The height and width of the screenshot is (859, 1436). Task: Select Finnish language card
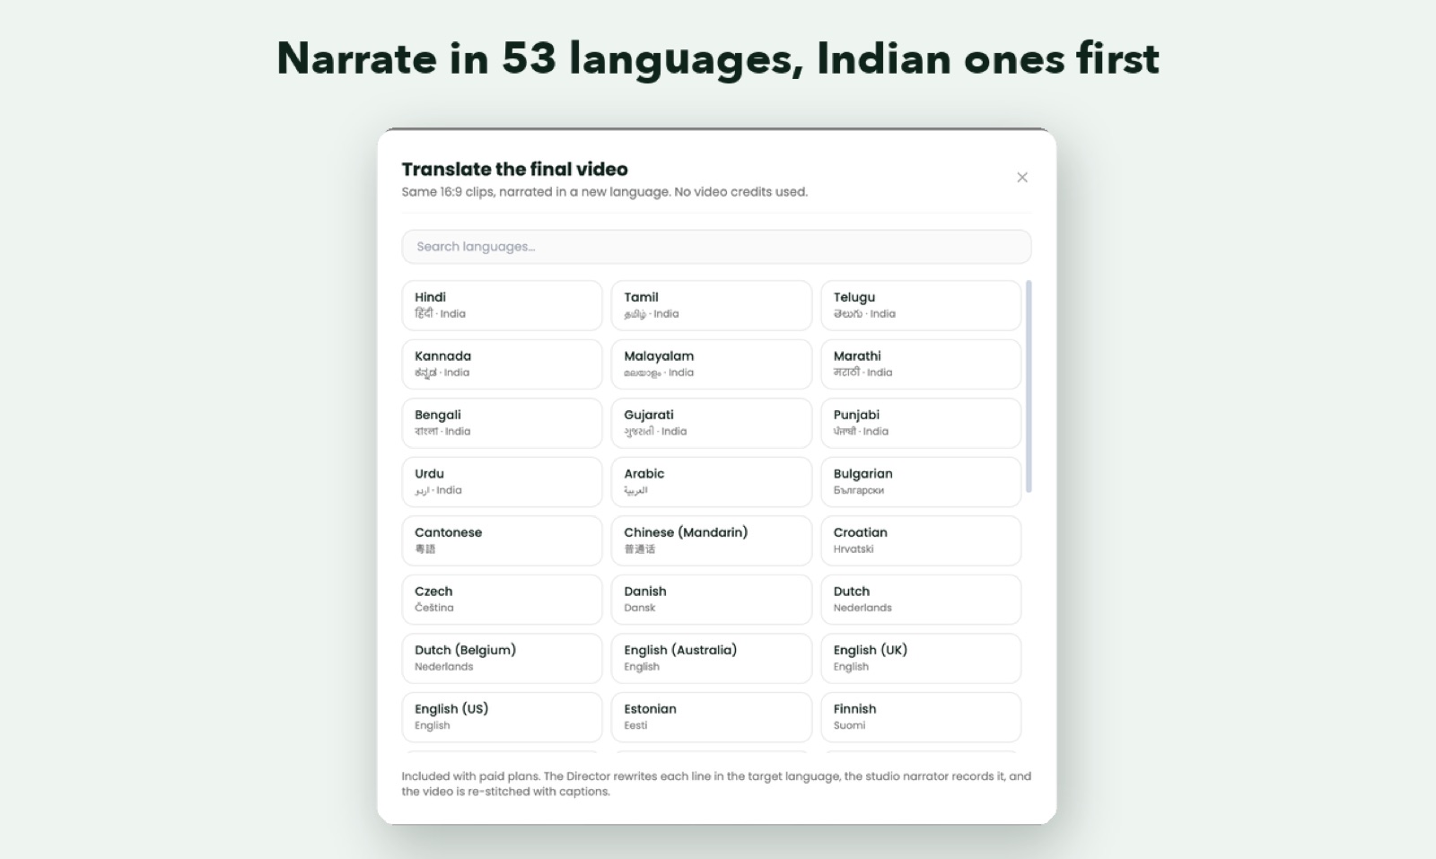921,716
